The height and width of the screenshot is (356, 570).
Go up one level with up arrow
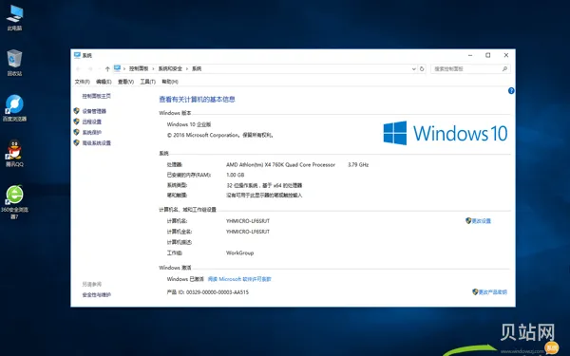pyautogui.click(x=107, y=68)
